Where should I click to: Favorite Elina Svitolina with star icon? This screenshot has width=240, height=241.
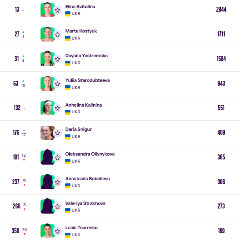pyautogui.click(x=57, y=10)
